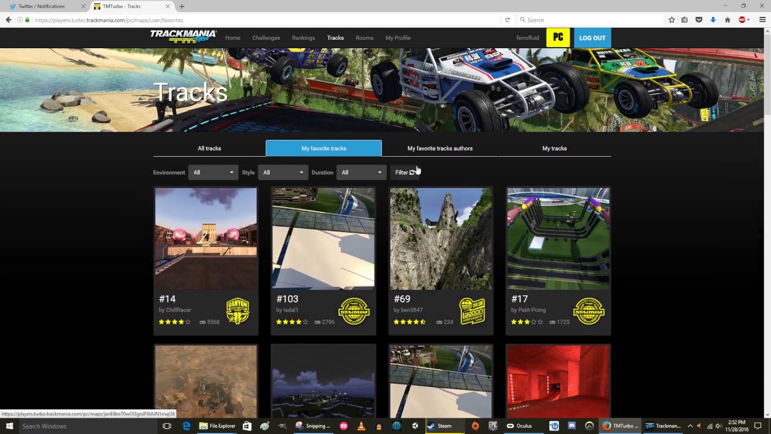This screenshot has height=434, width=771.
Task: Open a new browser tab
Action: point(181,7)
